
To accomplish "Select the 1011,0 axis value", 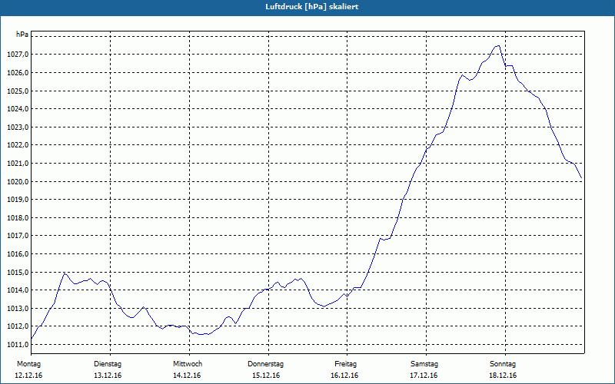I will click(x=18, y=344).
